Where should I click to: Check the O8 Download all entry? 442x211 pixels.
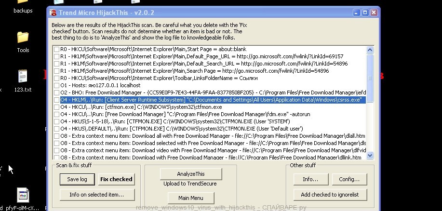[57, 136]
